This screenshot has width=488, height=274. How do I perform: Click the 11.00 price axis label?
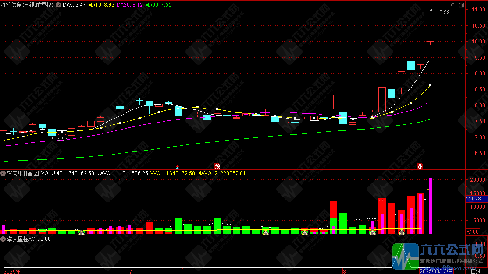[479, 10]
